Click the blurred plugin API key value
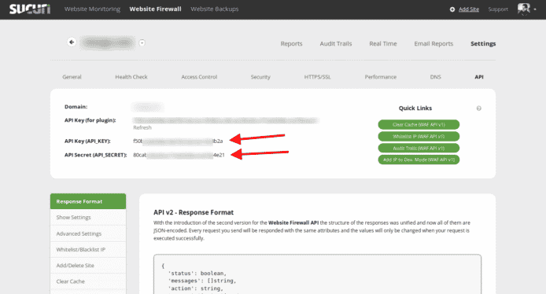This screenshot has height=294, width=546. coord(226,120)
